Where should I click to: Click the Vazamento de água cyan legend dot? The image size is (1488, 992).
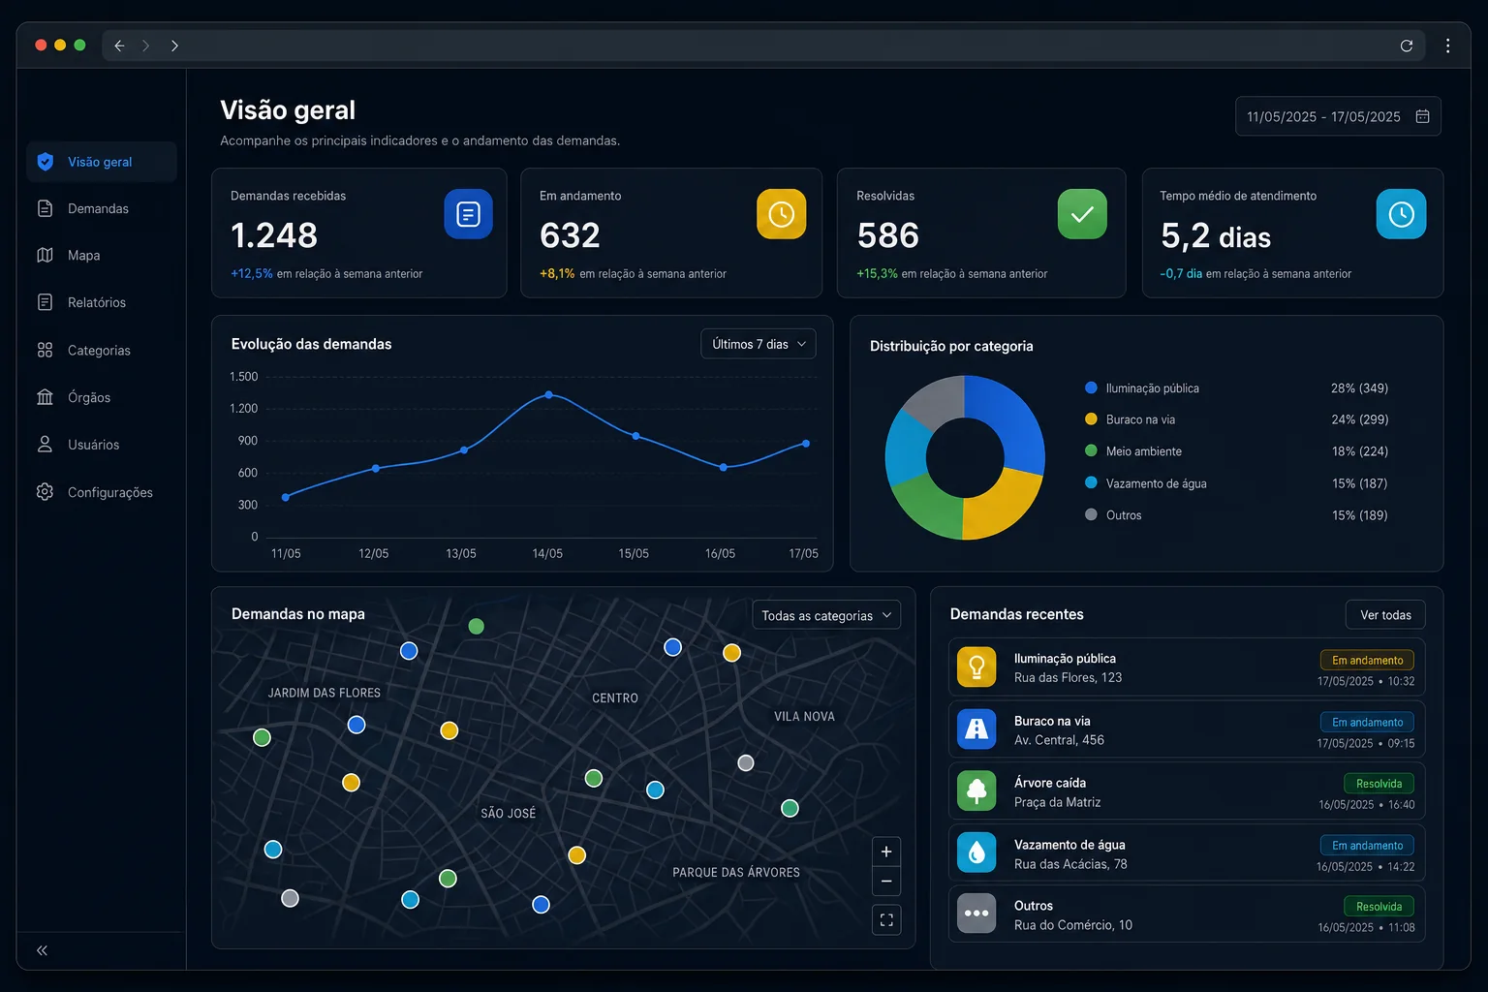pos(1091,482)
